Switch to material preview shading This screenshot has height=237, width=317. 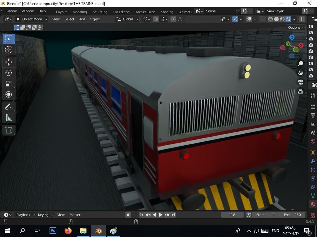coord(282,19)
